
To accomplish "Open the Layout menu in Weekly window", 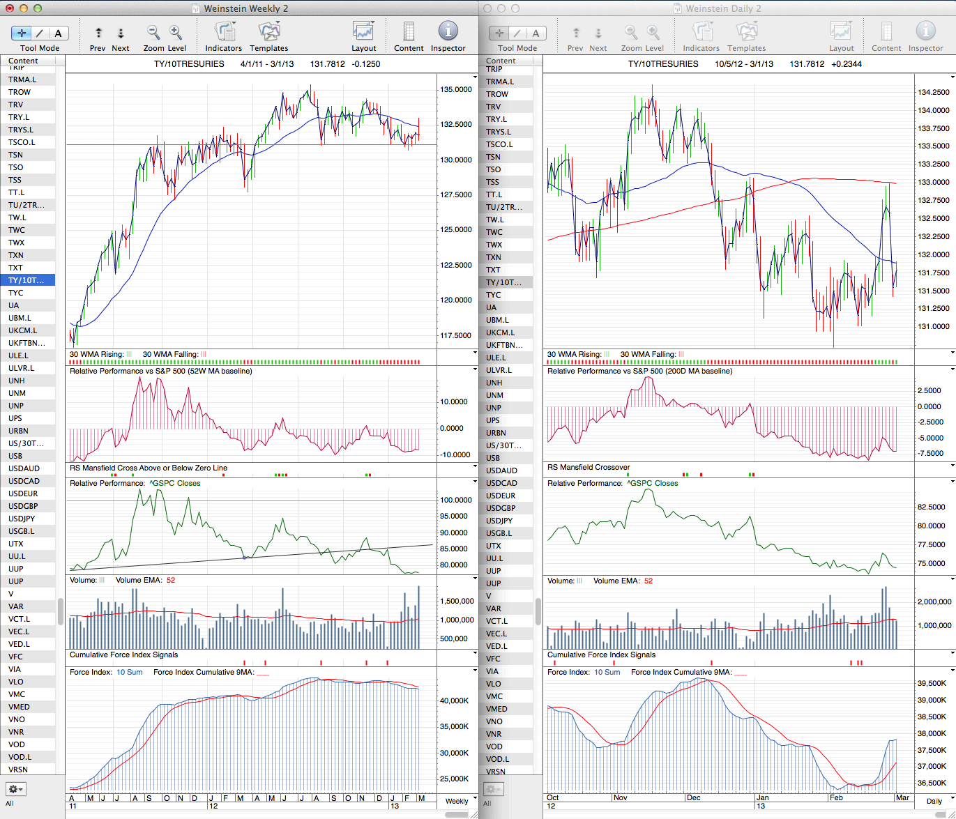I will [363, 32].
